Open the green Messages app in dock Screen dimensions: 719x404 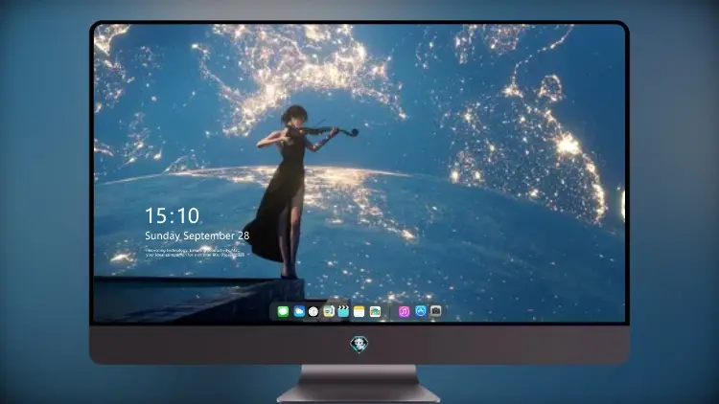pyautogui.click(x=283, y=312)
